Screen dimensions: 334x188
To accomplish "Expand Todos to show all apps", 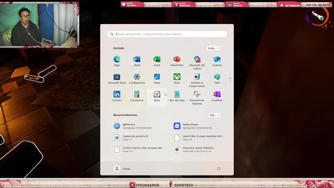I will click(x=213, y=48).
